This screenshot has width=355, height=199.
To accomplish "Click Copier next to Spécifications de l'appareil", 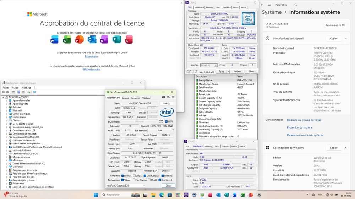I will pos(334,38).
